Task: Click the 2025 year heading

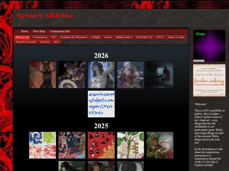Action: click(101, 126)
